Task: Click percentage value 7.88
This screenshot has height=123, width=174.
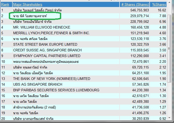Action: 163,16
